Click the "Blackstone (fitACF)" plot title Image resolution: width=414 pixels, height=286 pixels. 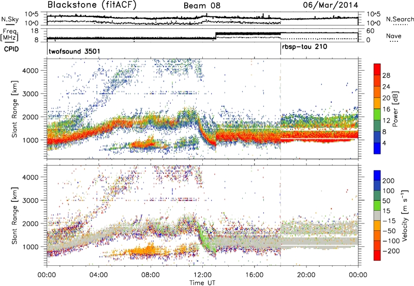point(92,5)
